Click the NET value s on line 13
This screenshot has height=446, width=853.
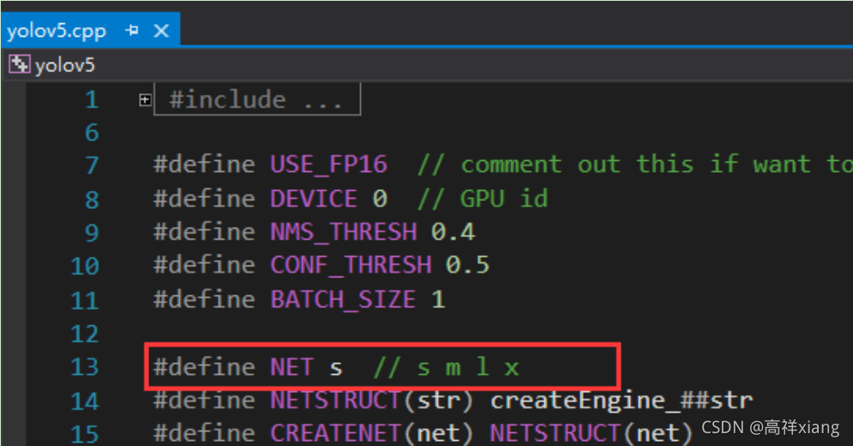[x=336, y=370]
